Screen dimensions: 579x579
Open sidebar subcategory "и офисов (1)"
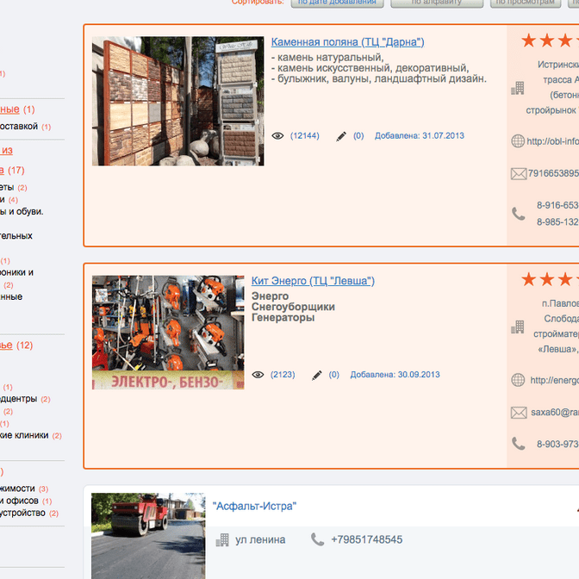click(26, 501)
